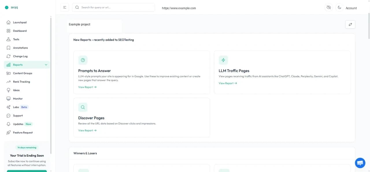Select the Change Log refresh icon
The image size is (370, 172).
tap(9, 56)
